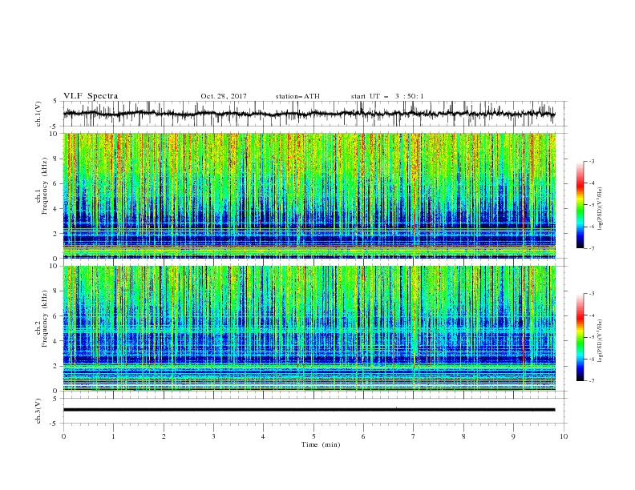The image size is (635, 490).
Task: Click the "-7" tick on the ch.1 color bar
Action: tap(592, 248)
